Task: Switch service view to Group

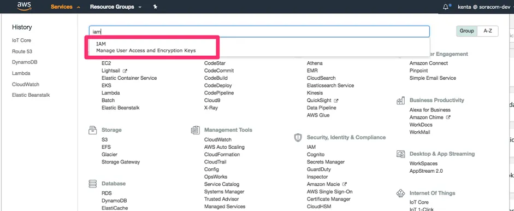Action: 467,31
